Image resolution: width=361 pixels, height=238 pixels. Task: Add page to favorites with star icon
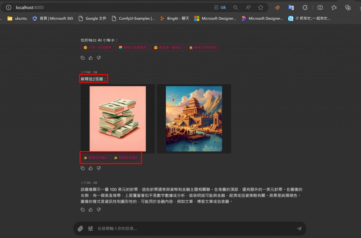(261, 7)
